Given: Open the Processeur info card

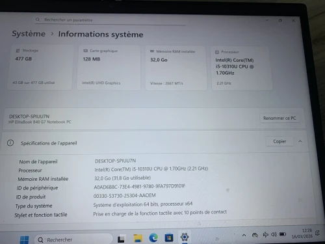Looking at the screenshot, I should click(242, 68).
